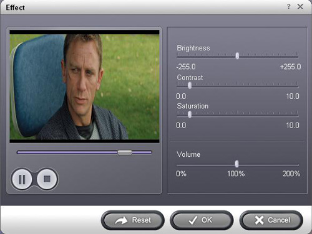Screen dimensions: 312x234
Task: Click the "200%" volume label
Action: (x=291, y=174)
